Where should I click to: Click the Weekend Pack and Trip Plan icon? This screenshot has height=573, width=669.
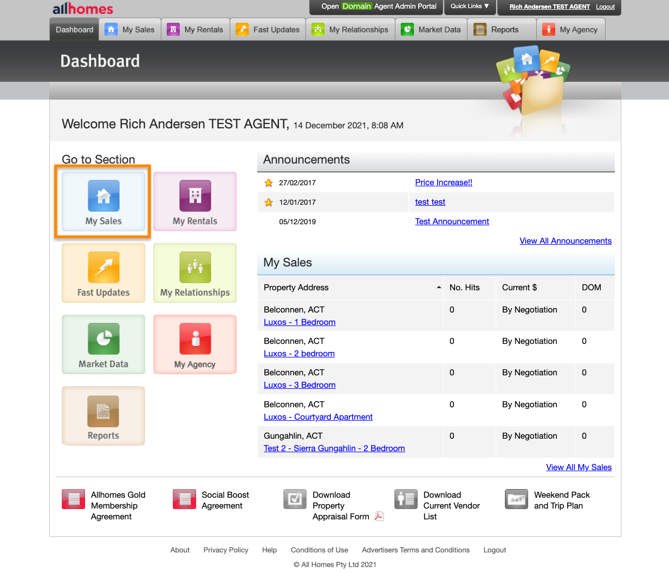point(516,499)
